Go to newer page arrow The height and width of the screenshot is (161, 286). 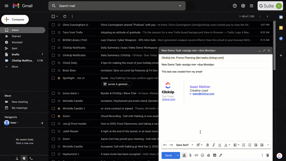coord(260,16)
